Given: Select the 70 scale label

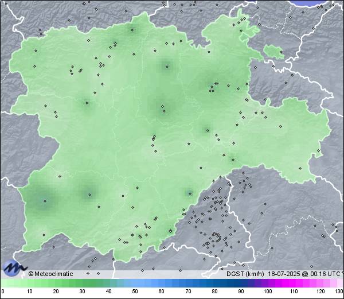Looking at the screenshot, I should coord(188,292).
